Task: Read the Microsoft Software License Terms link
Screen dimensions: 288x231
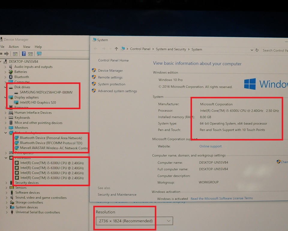Action: [x=222, y=199]
